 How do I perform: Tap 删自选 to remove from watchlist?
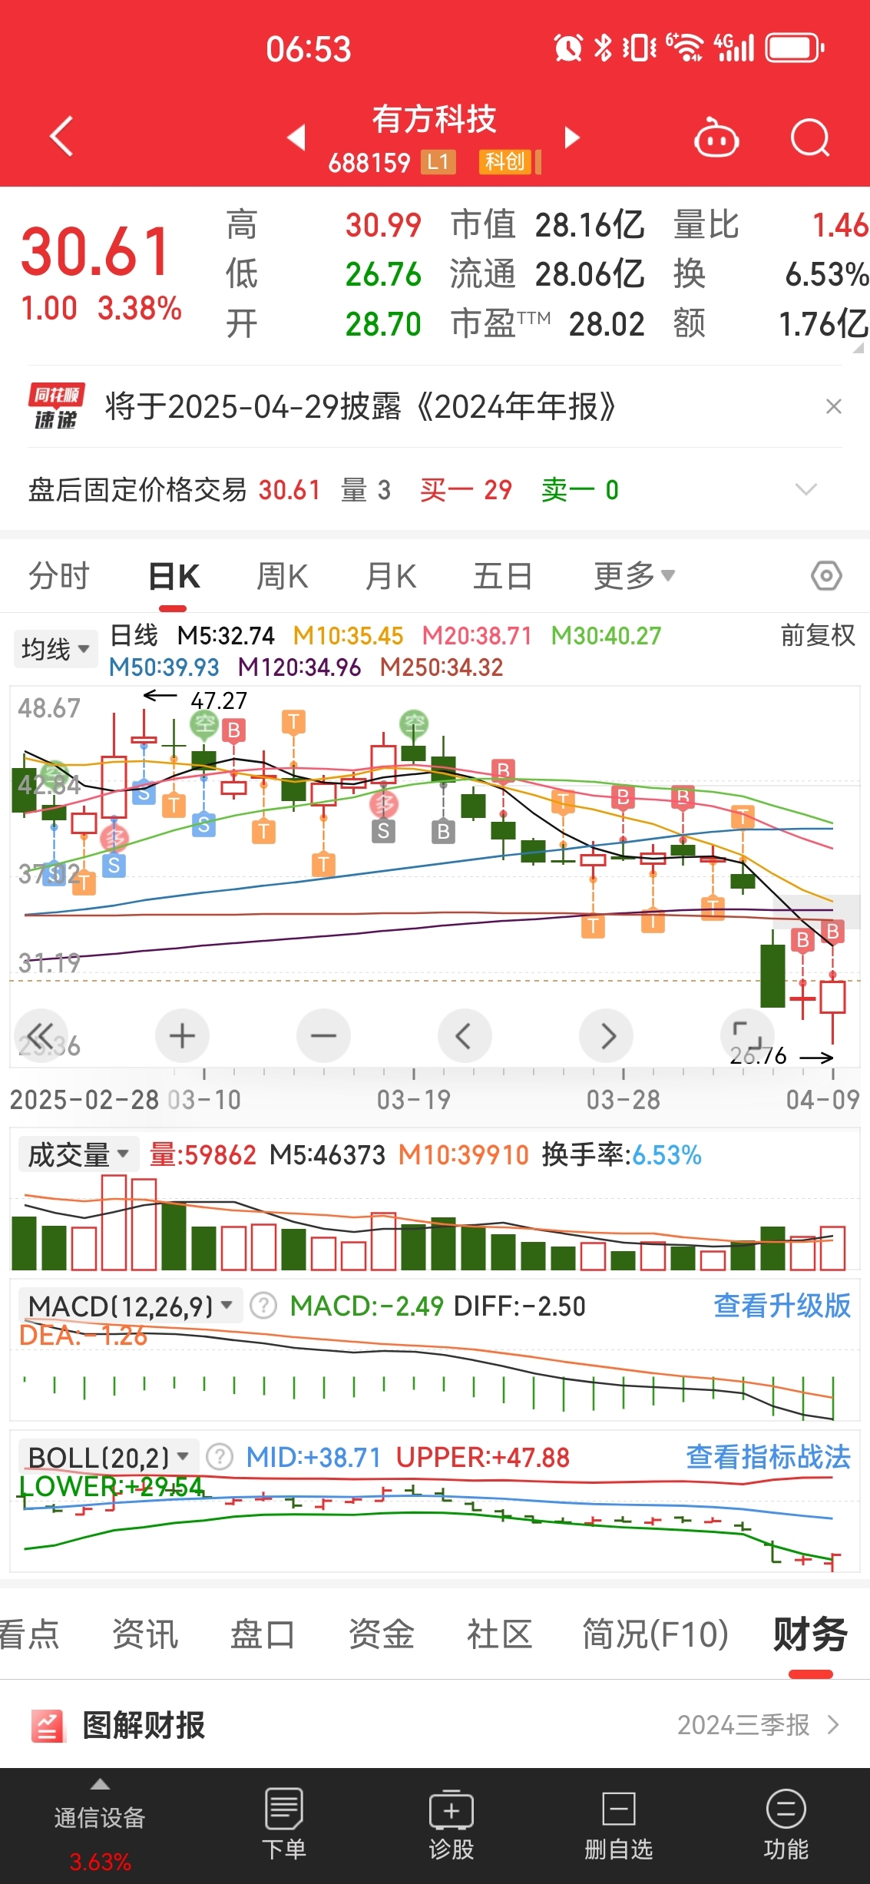click(x=619, y=1823)
